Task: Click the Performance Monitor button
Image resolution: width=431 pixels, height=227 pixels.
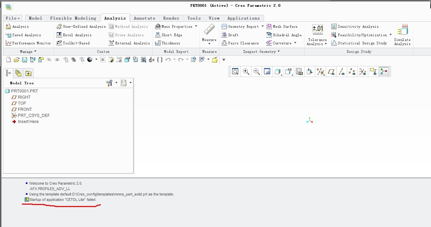Action: 29,43
